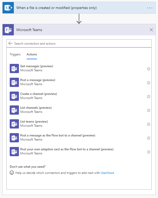Image resolution: width=158 pixels, height=198 pixels.
Task: Click the Microsoft Teams header title
Action: pyautogui.click(x=29, y=30)
